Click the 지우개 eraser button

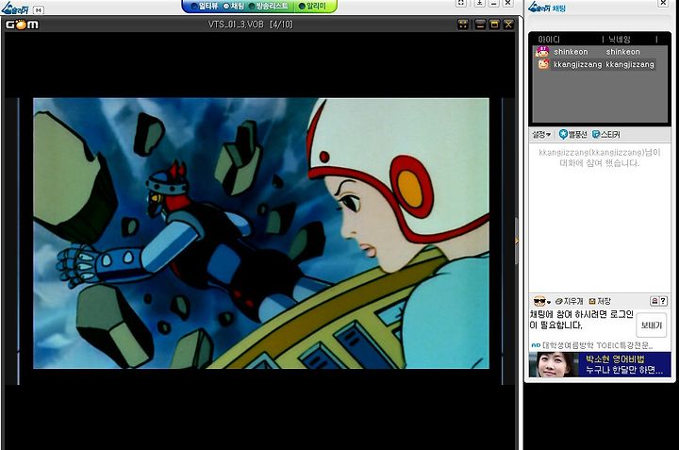click(569, 301)
